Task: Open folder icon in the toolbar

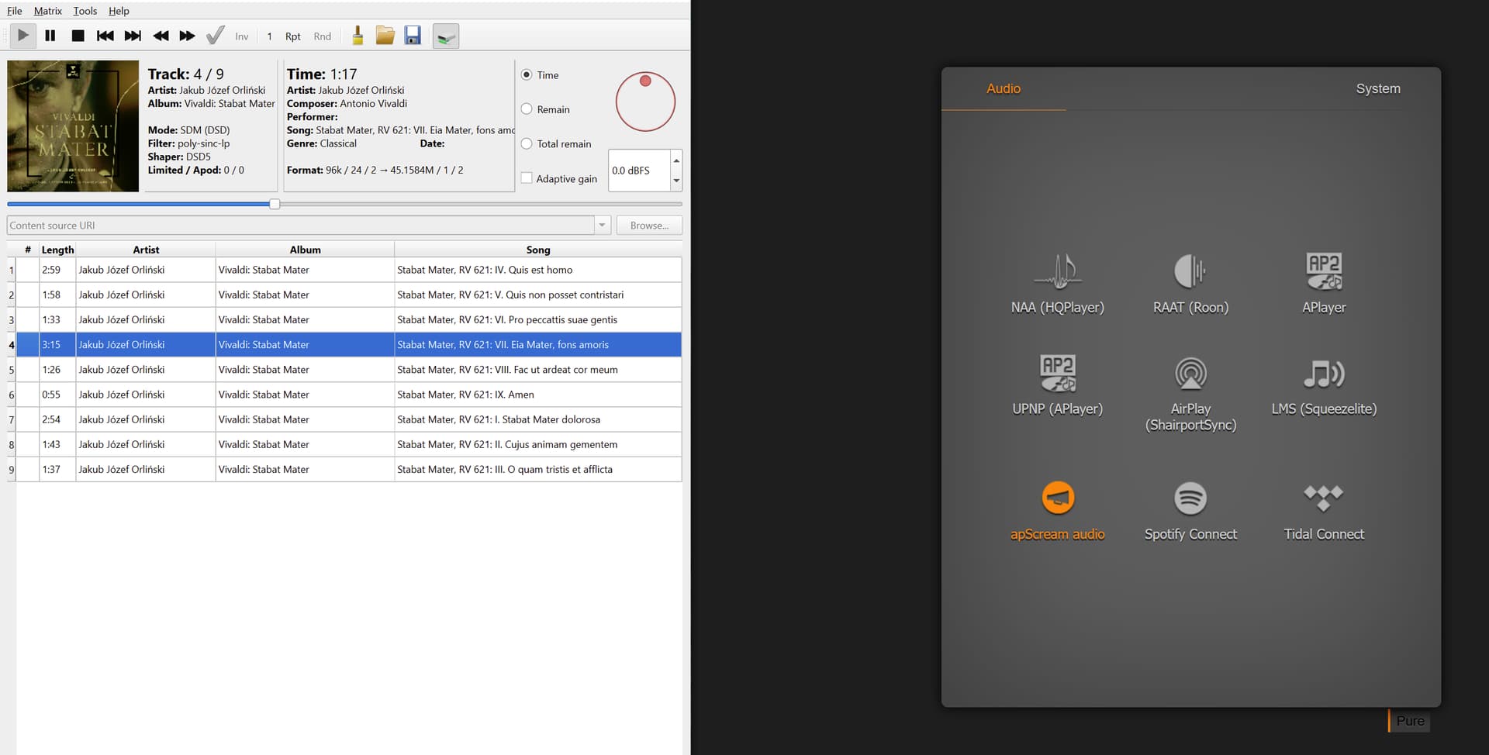Action: [385, 36]
